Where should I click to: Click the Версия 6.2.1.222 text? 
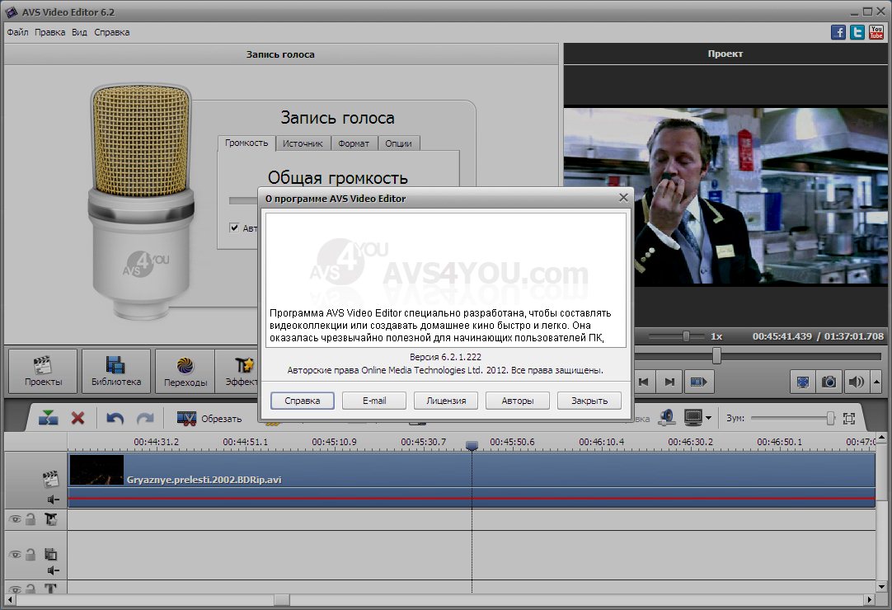[x=445, y=358]
